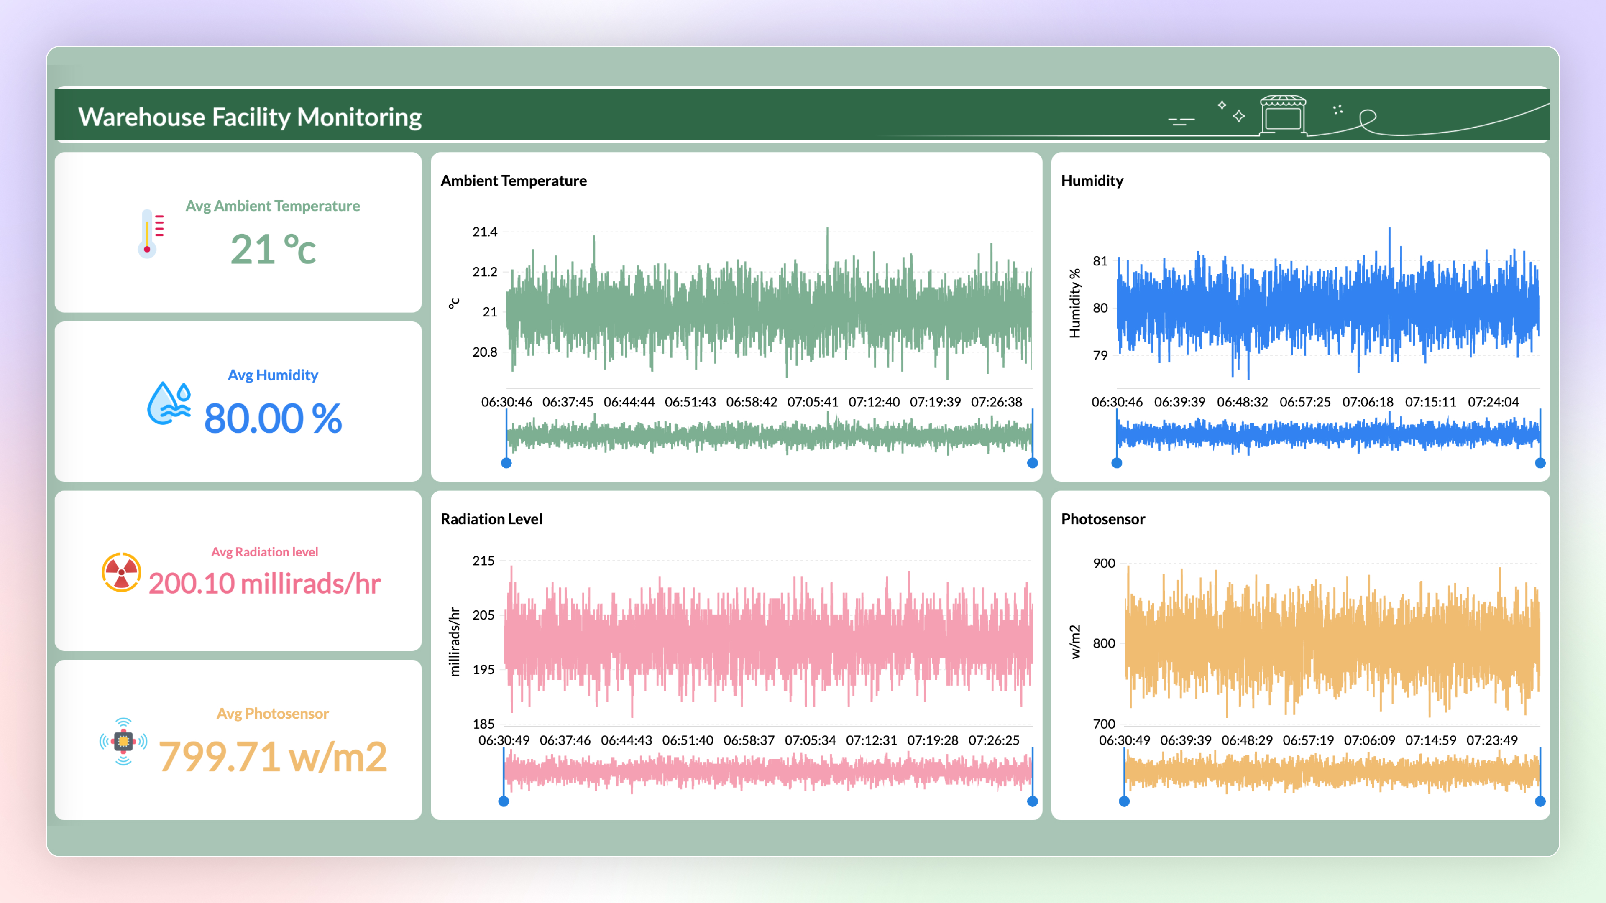Viewport: 1606px width, 903px height.
Task: Click right range handle of Humidity chart
Action: click(1540, 463)
